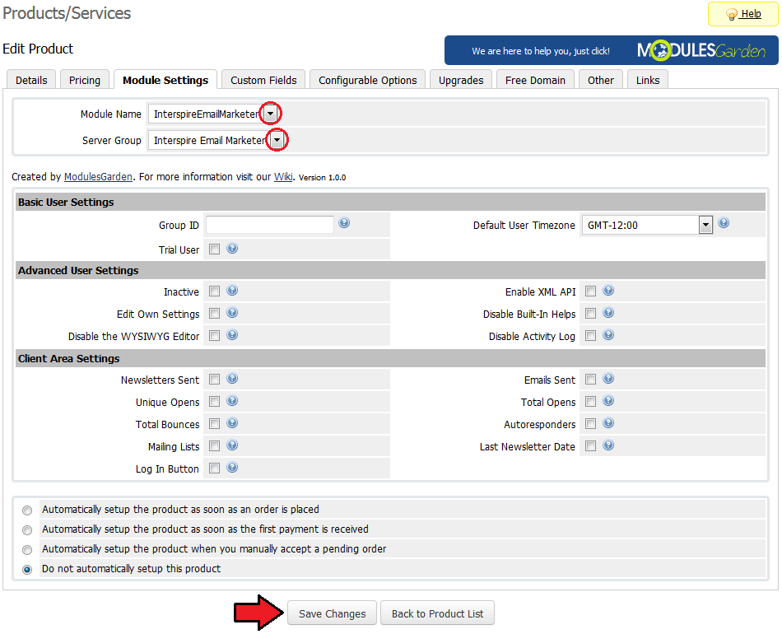
Task: Click the help icon for Autoresponders
Action: [608, 423]
